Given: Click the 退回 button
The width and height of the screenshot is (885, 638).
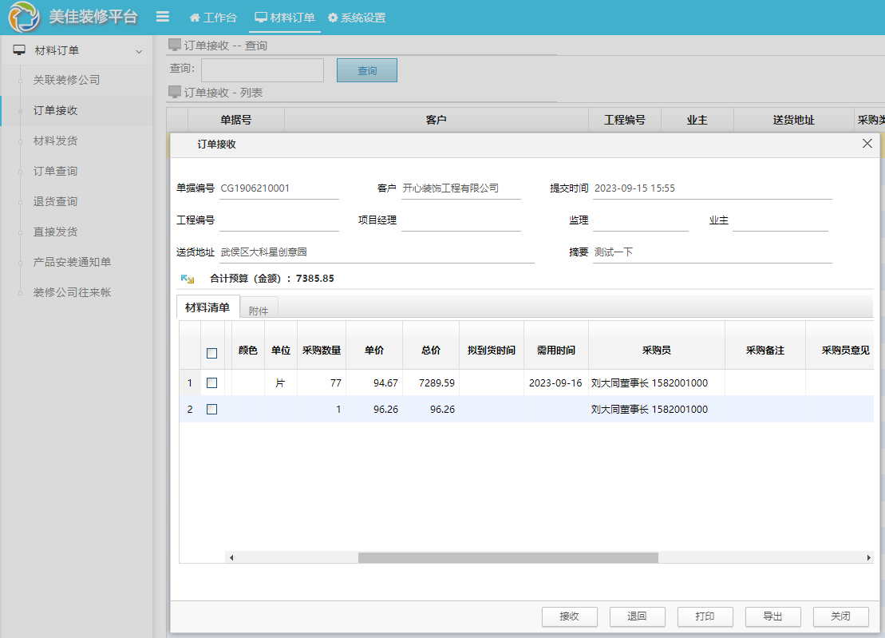Looking at the screenshot, I should pyautogui.click(x=637, y=616).
